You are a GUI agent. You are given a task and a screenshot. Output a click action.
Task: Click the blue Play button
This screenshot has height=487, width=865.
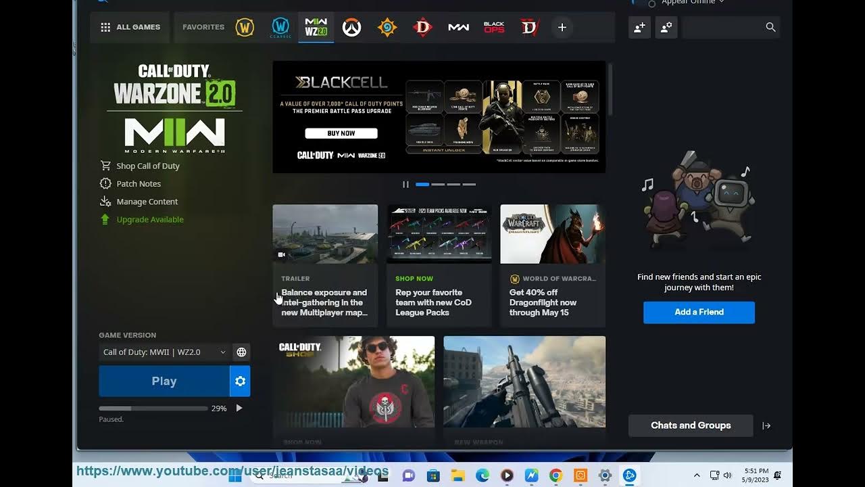(x=164, y=381)
